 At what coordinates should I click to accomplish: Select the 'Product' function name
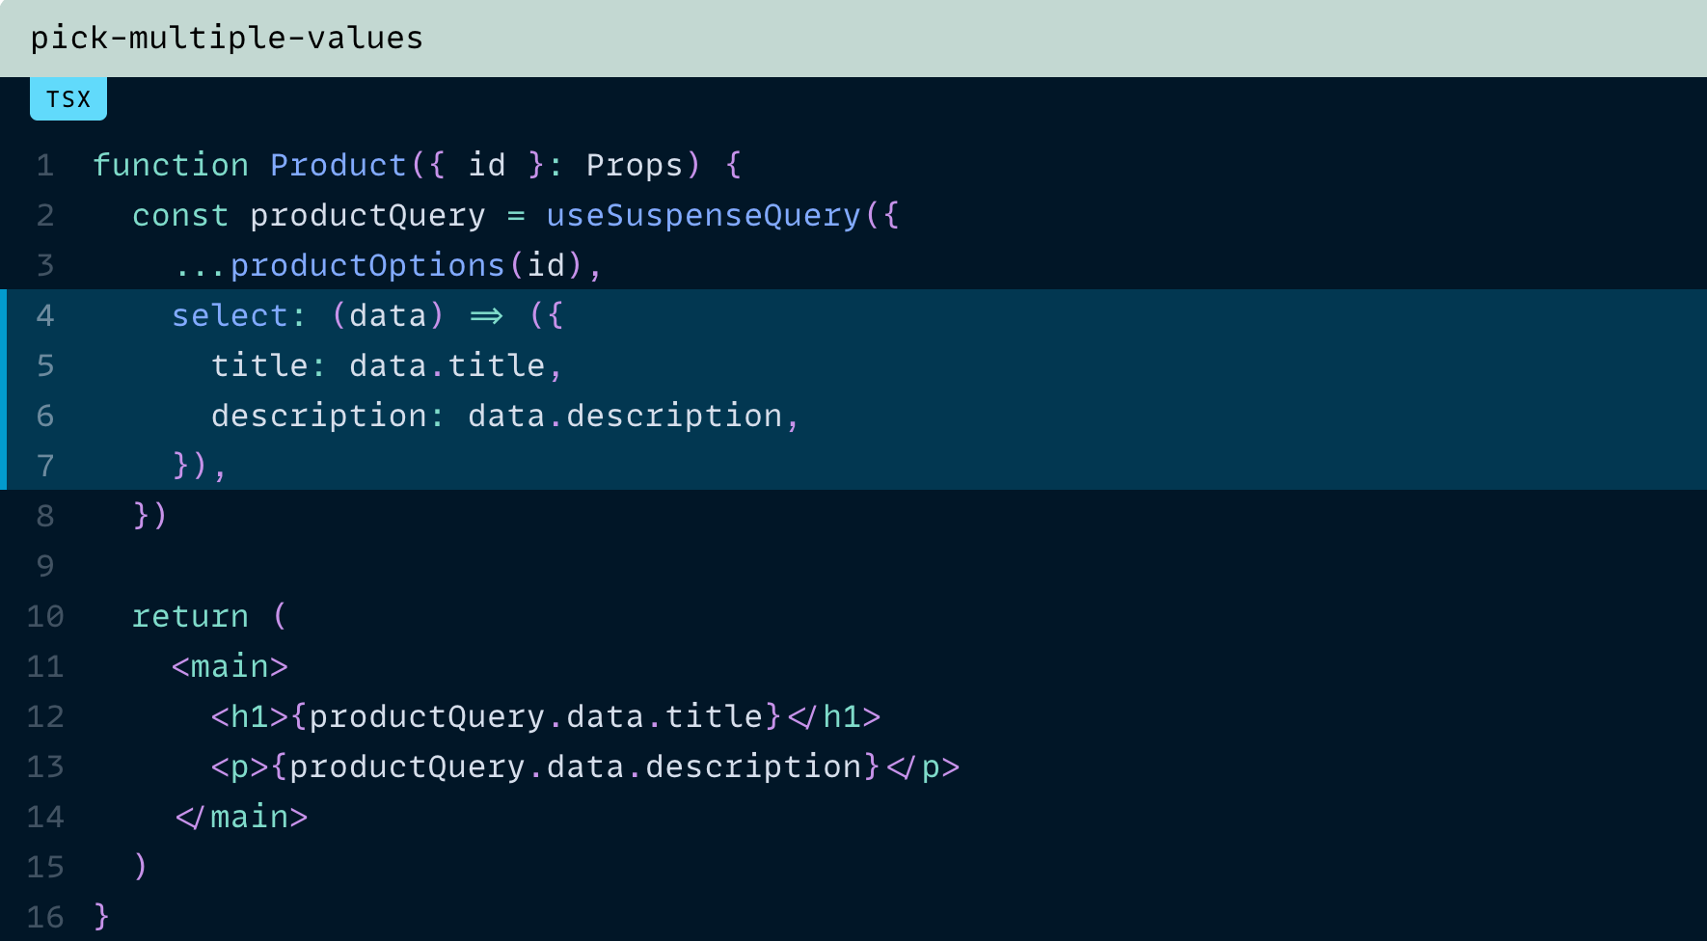pyautogui.click(x=339, y=165)
